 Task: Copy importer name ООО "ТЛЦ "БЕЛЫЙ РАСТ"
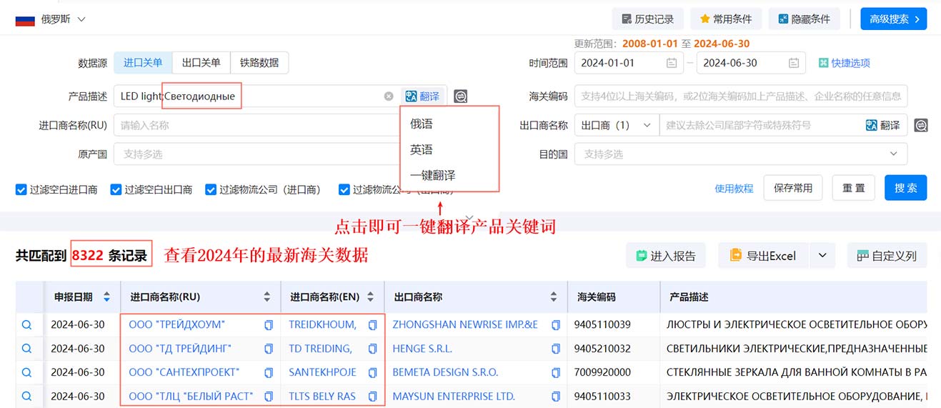269,396
